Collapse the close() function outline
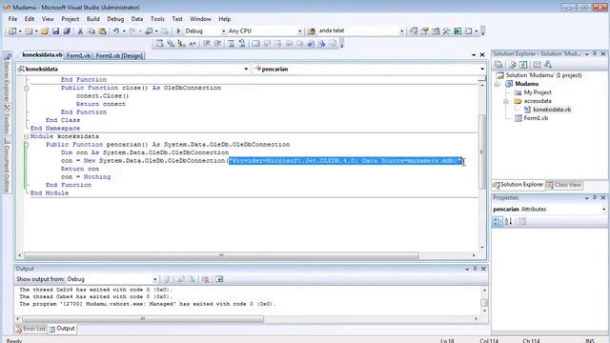Image resolution: width=610 pixels, height=343 pixels. pyautogui.click(x=26, y=88)
